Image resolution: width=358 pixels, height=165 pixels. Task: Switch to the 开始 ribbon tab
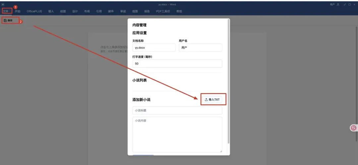coord(18,11)
